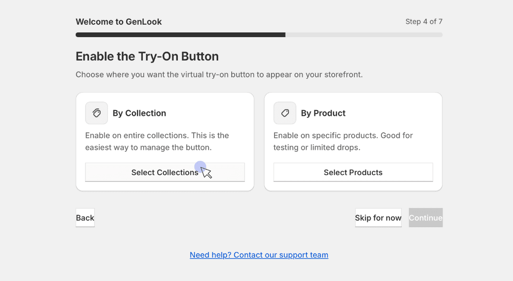
Task: Click the Welcome to GenLook heading
Action: (118, 21)
